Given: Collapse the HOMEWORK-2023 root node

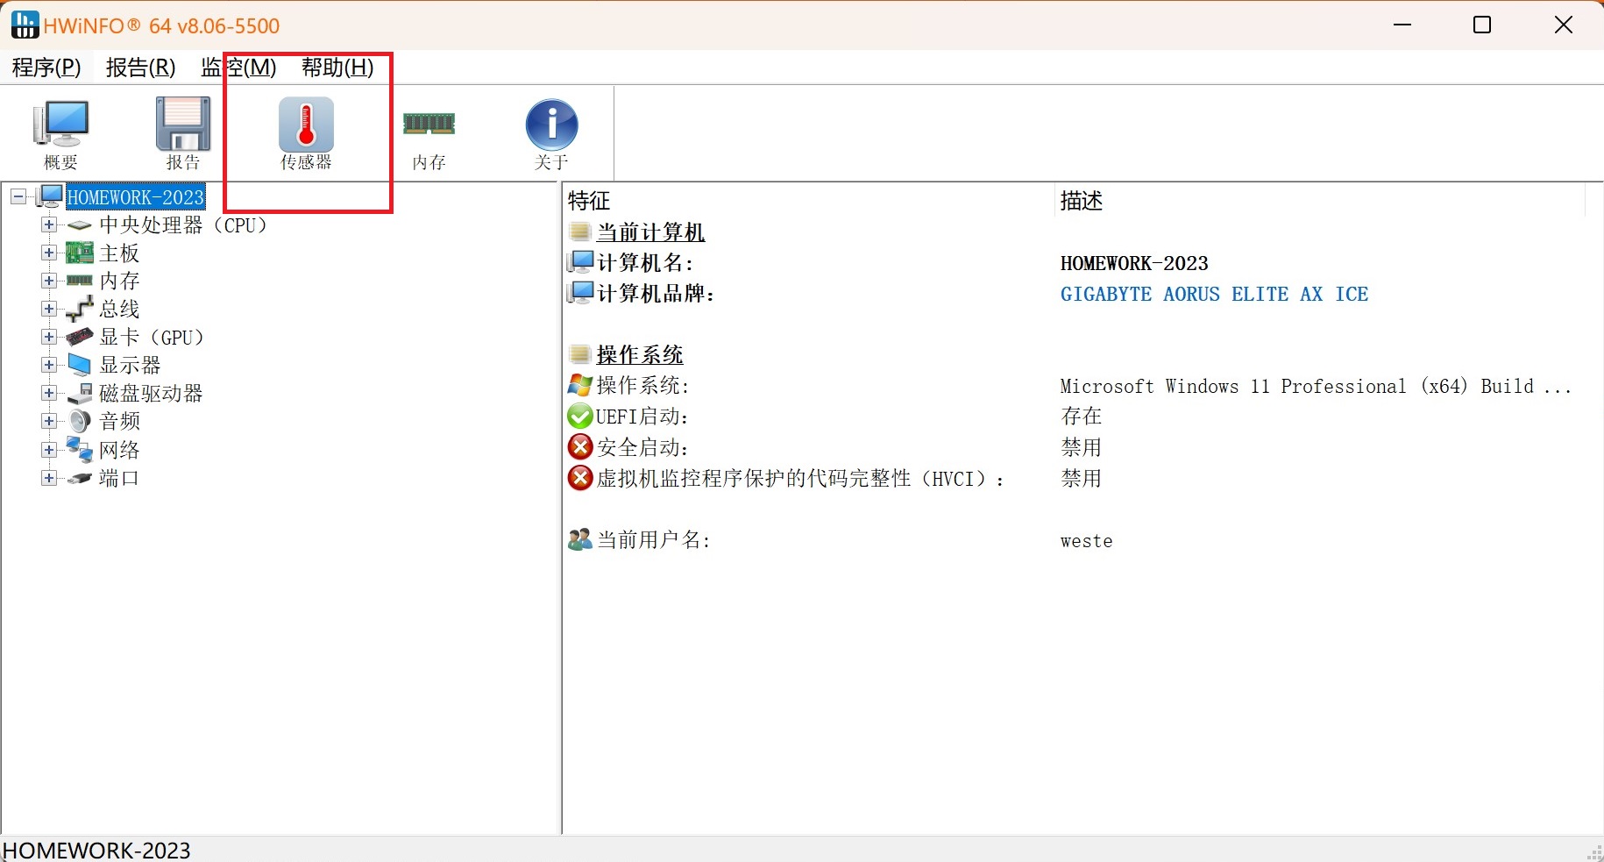Looking at the screenshot, I should click(x=18, y=196).
